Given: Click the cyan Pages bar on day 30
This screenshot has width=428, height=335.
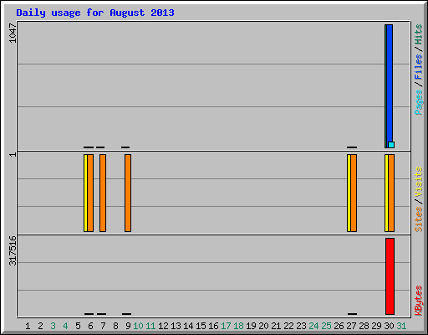Looking at the screenshot, I should (x=391, y=145).
